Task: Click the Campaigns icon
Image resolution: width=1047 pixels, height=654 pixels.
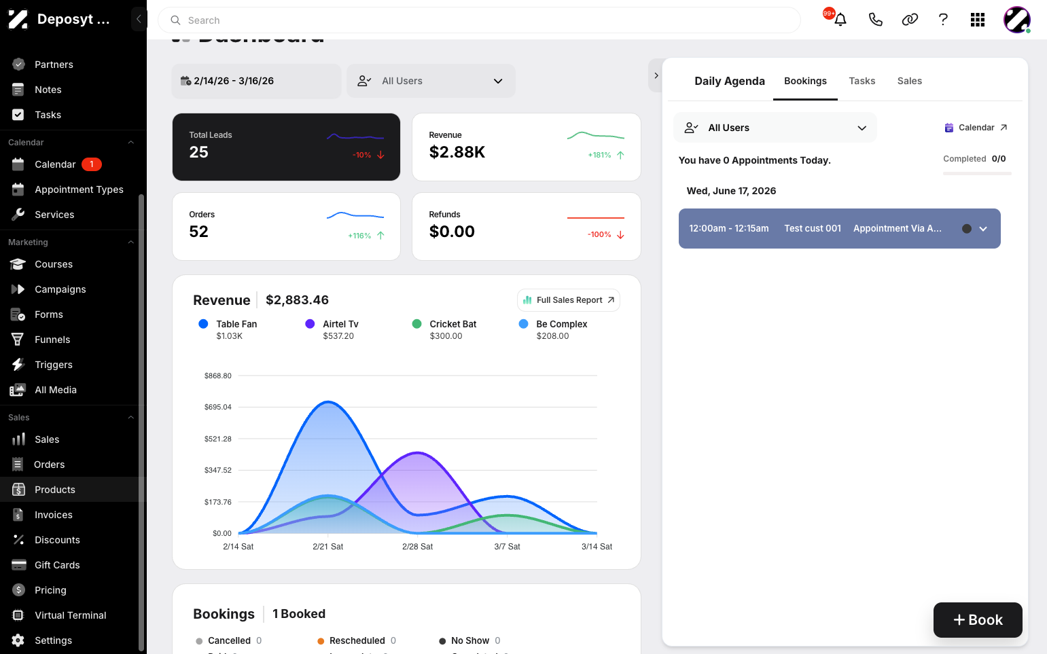Action: [18, 289]
